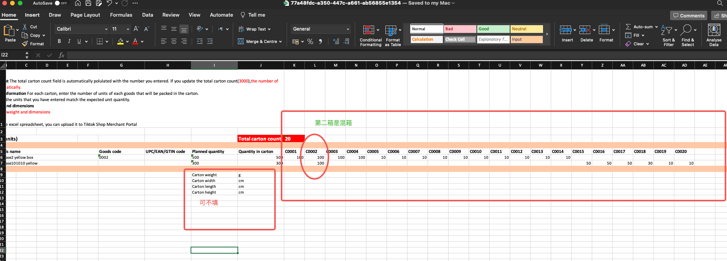This screenshot has height=261, width=727.
Task: Toggle Wrap Text for cell
Action: 254,29
